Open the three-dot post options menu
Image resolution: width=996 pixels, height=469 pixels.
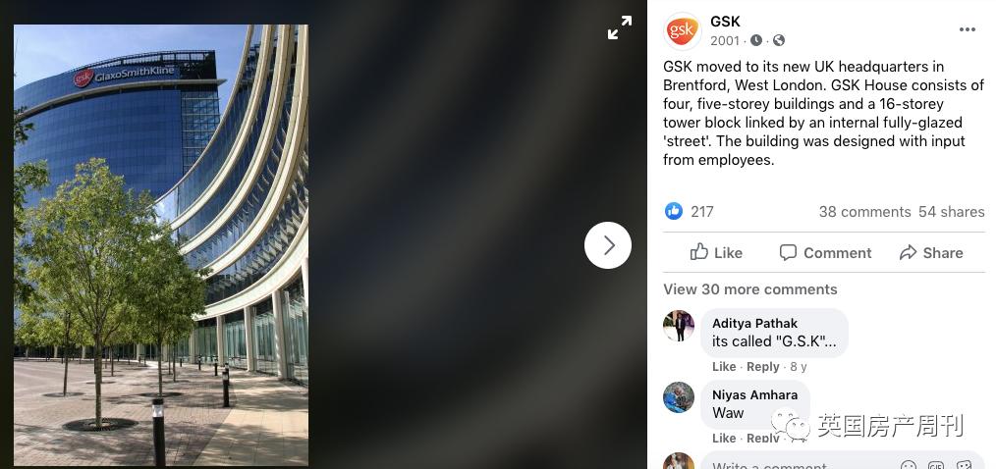pyautogui.click(x=967, y=29)
